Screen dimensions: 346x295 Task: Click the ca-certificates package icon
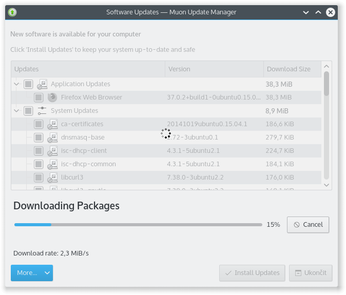[52, 124]
